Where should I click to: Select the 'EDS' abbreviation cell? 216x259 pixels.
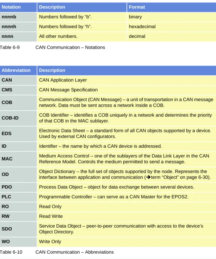(x=18, y=134)
